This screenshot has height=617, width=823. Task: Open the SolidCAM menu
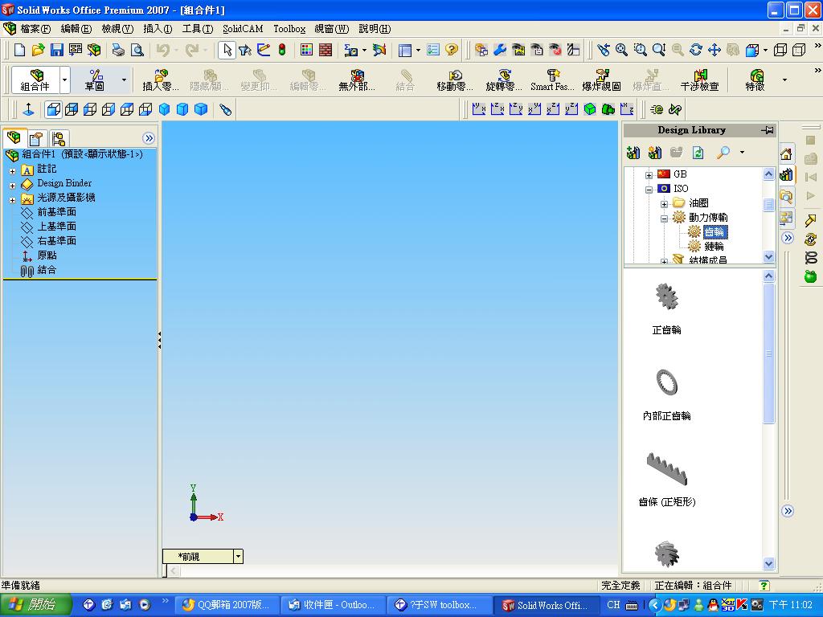(243, 29)
